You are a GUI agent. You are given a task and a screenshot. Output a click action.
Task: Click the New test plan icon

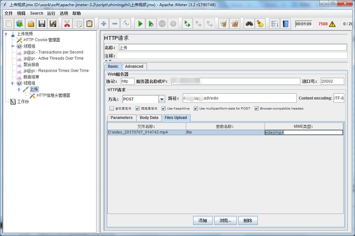pyautogui.click(x=8, y=24)
